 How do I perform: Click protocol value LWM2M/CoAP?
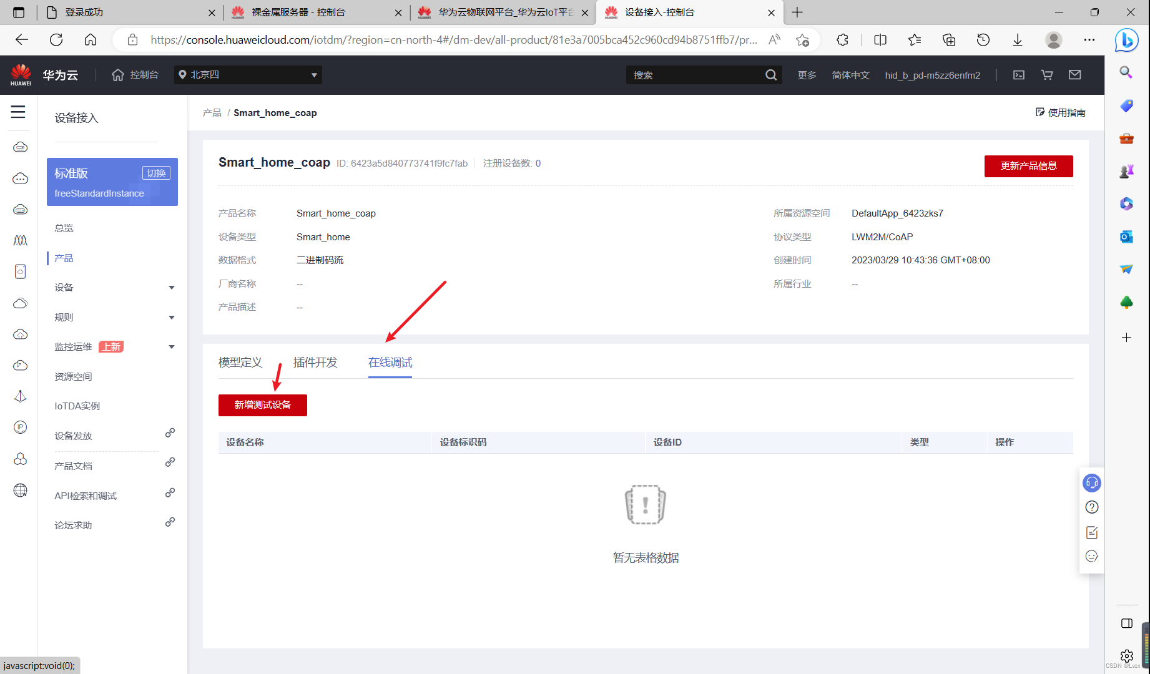coord(882,237)
